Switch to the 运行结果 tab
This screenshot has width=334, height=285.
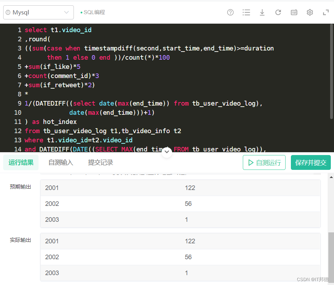point(21,162)
